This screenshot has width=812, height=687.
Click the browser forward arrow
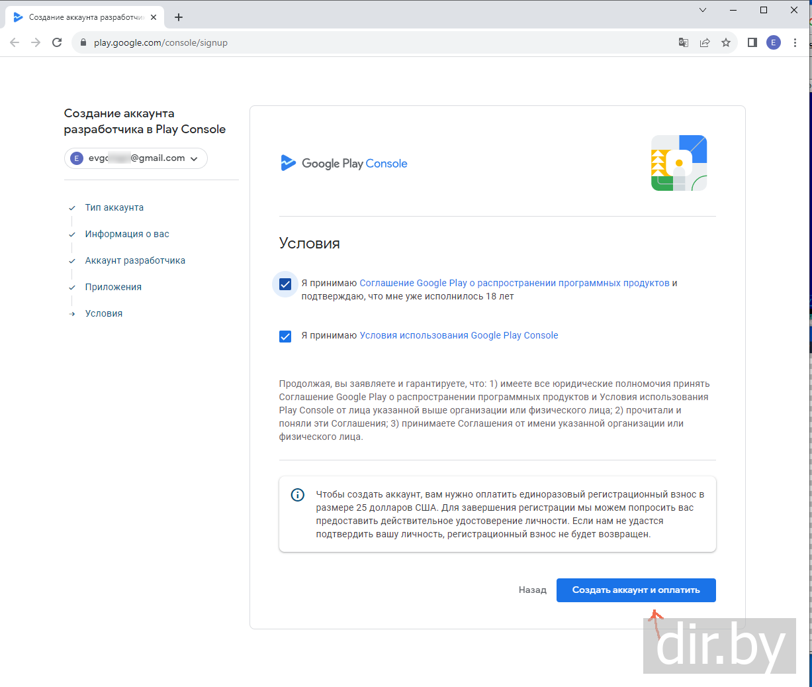[x=36, y=42]
